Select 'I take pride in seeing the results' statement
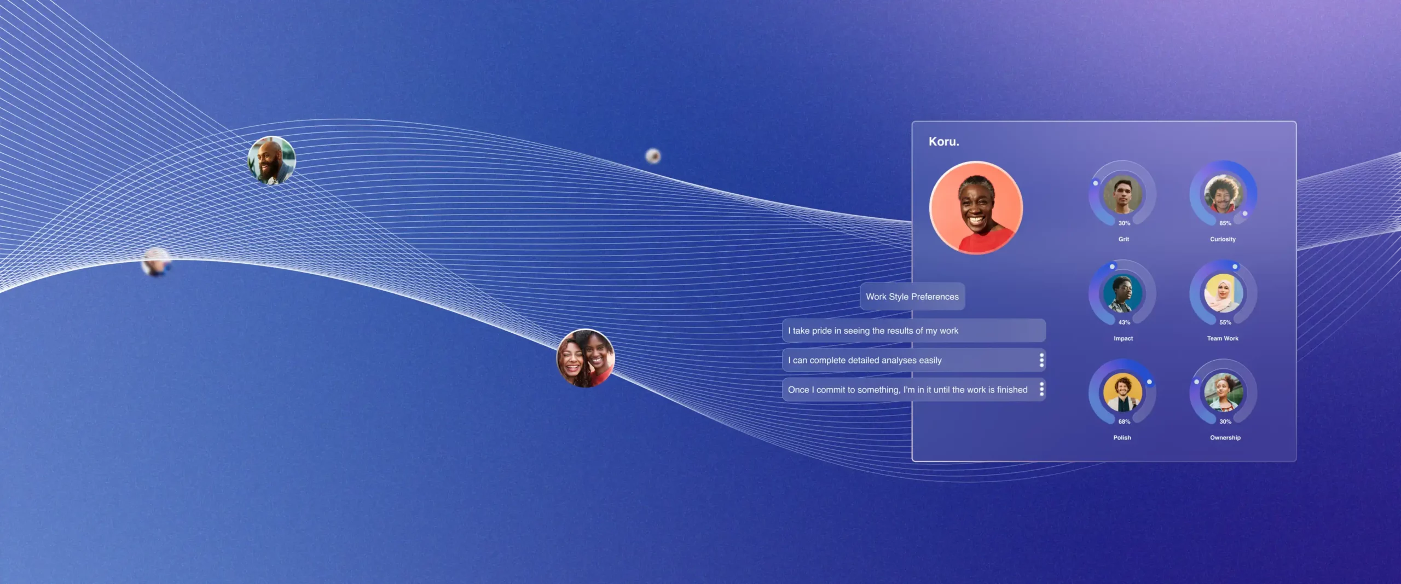Screen dimensions: 1401x584 (914, 331)
